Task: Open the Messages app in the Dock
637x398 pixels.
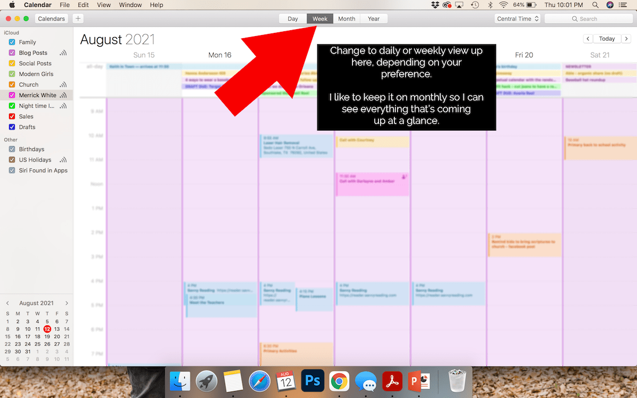Action: tap(366, 380)
